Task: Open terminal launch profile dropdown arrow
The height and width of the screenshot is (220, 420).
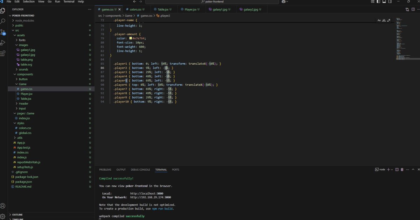Action: pyautogui.click(x=392, y=169)
